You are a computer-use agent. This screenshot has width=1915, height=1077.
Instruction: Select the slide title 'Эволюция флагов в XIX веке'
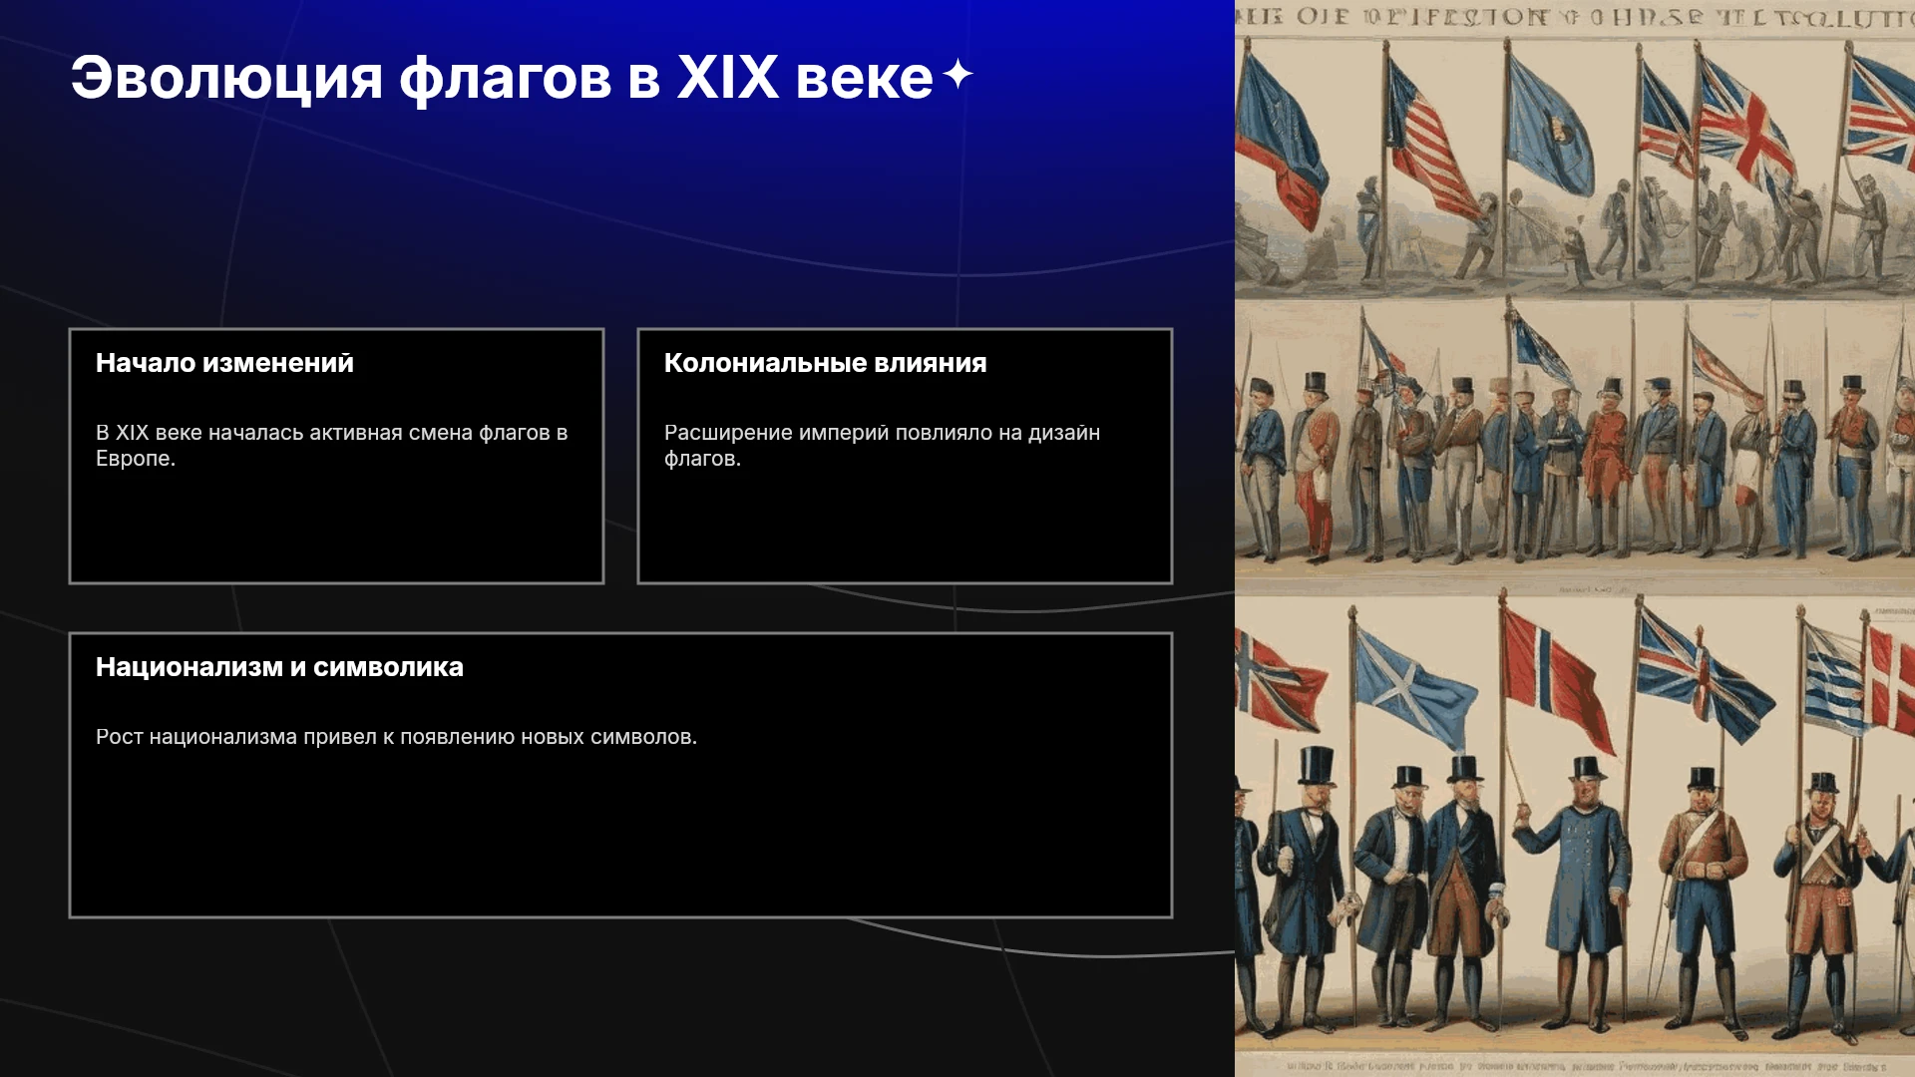pyautogui.click(x=502, y=77)
